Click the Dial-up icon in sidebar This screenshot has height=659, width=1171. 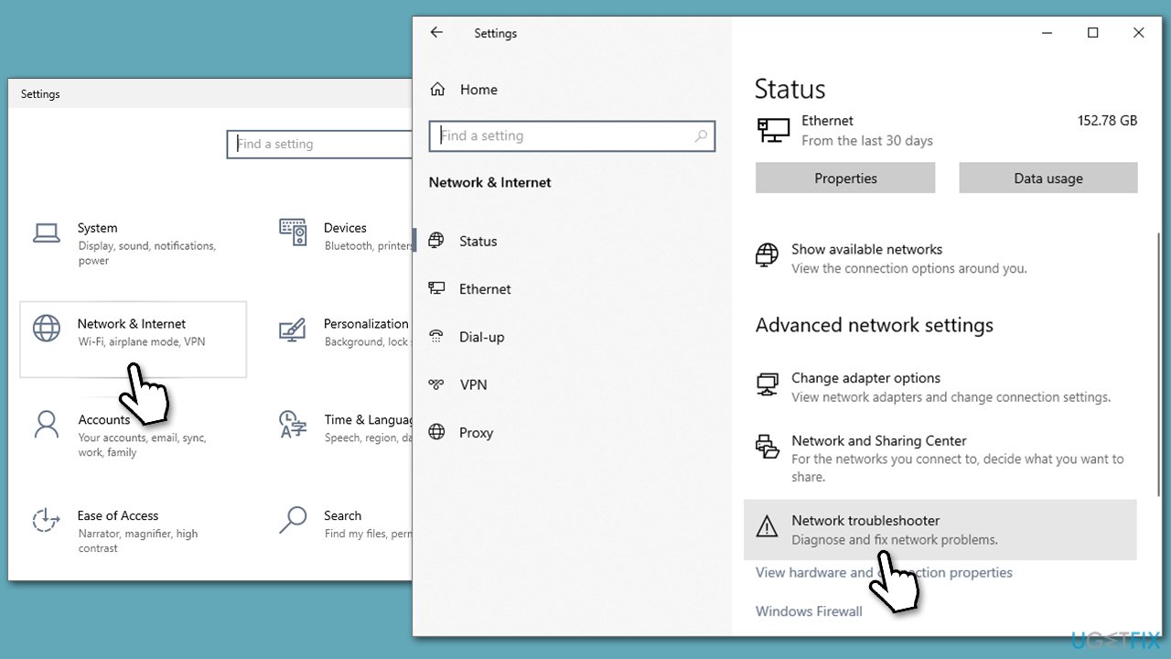[x=436, y=336]
